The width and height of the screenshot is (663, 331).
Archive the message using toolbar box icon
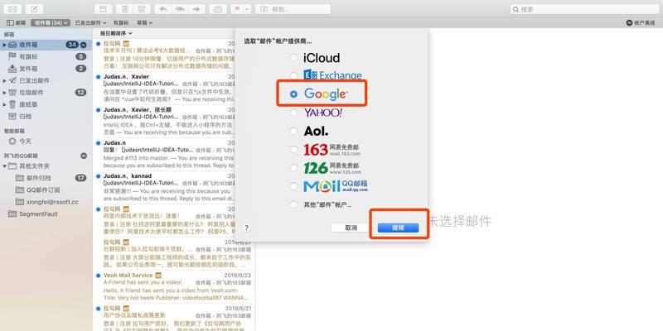click(103, 9)
